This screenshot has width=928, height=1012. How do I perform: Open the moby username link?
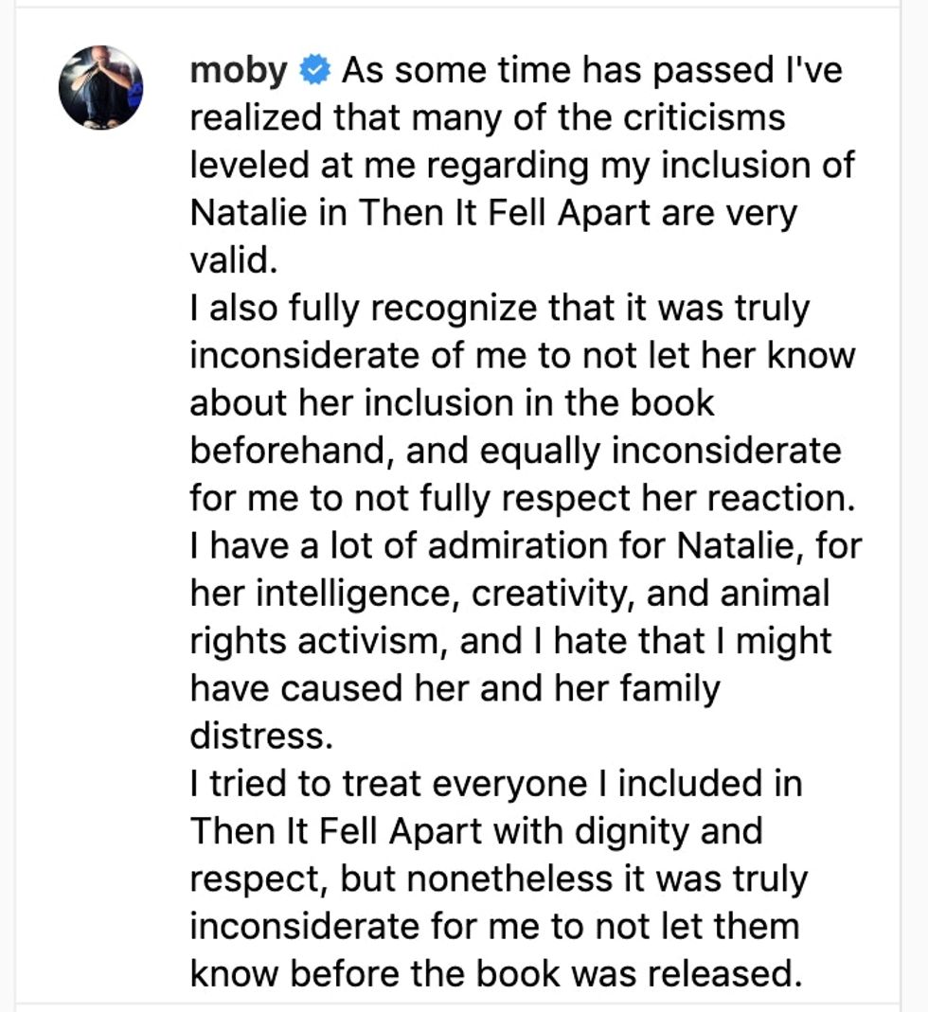pos(239,70)
